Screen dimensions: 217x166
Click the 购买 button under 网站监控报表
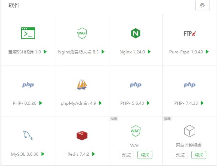click(199, 155)
